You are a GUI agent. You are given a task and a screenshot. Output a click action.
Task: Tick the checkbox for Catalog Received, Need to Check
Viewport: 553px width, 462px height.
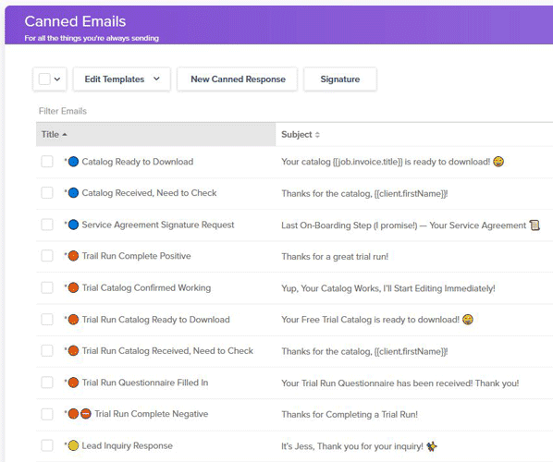(x=47, y=193)
